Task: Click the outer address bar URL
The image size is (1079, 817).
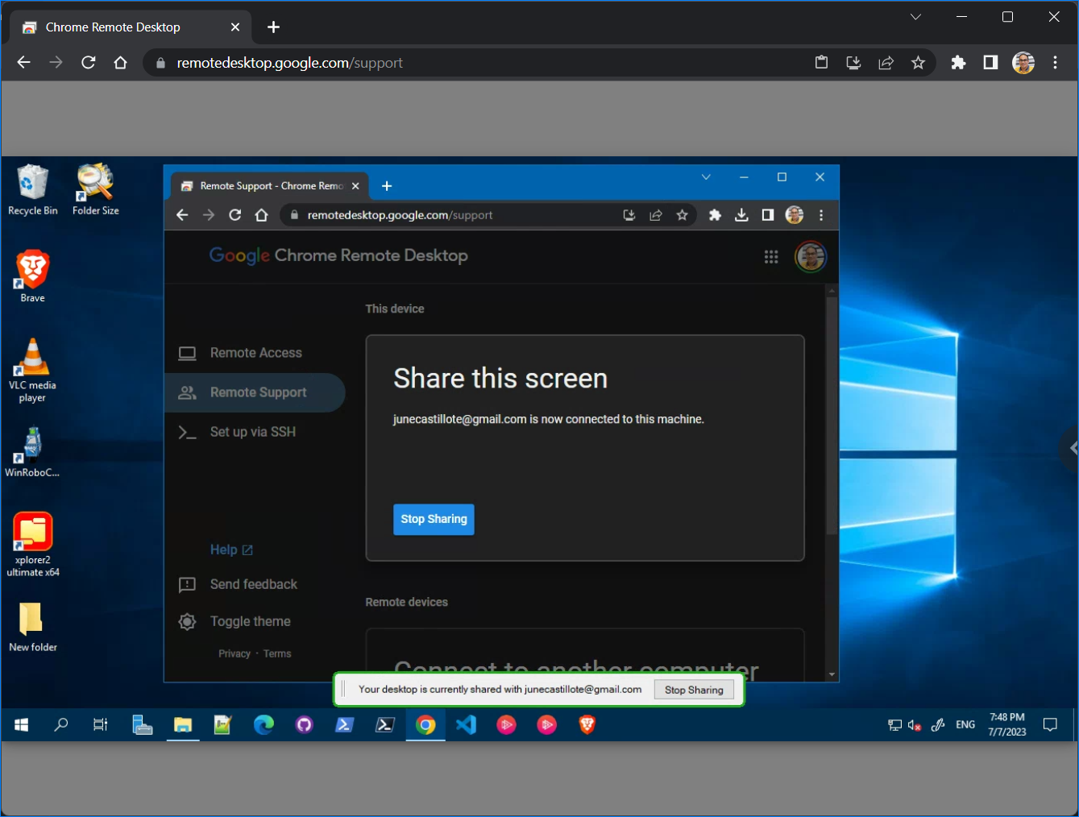Action: point(289,63)
